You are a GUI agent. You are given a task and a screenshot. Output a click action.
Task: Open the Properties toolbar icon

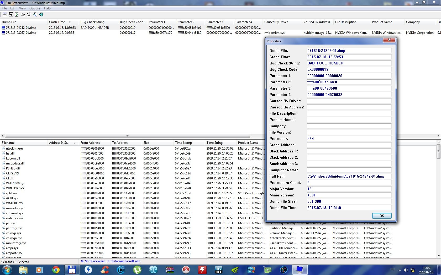coord(29,15)
